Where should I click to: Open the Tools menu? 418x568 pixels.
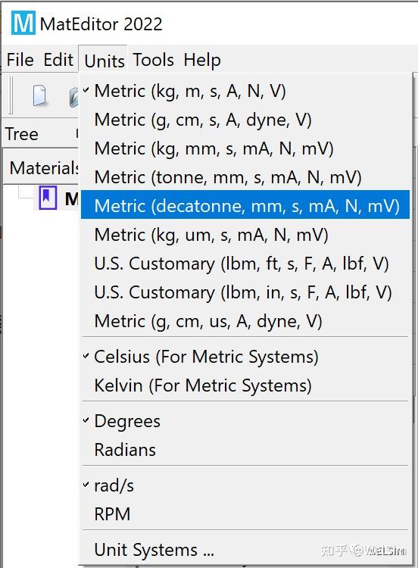tap(153, 60)
